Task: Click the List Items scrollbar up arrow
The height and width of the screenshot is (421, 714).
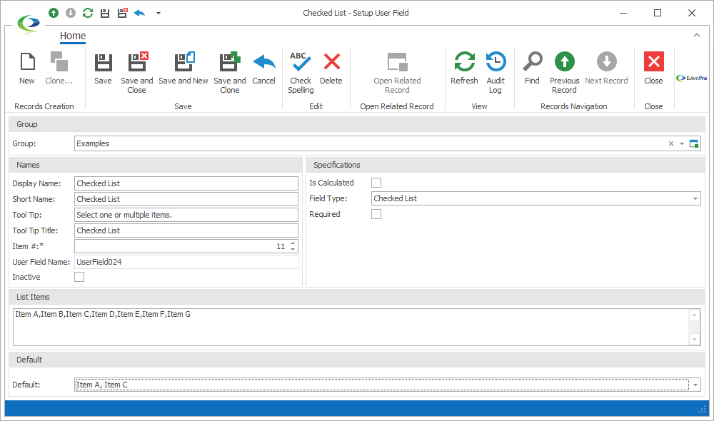Action: (695, 315)
